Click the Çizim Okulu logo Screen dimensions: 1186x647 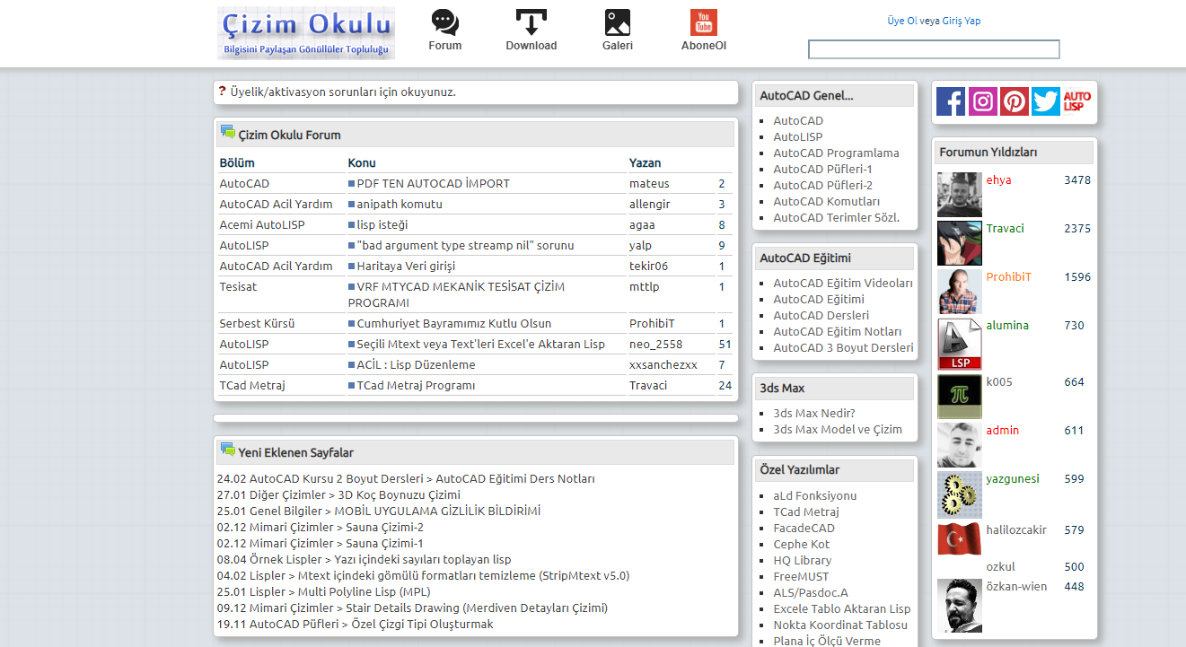point(305,33)
